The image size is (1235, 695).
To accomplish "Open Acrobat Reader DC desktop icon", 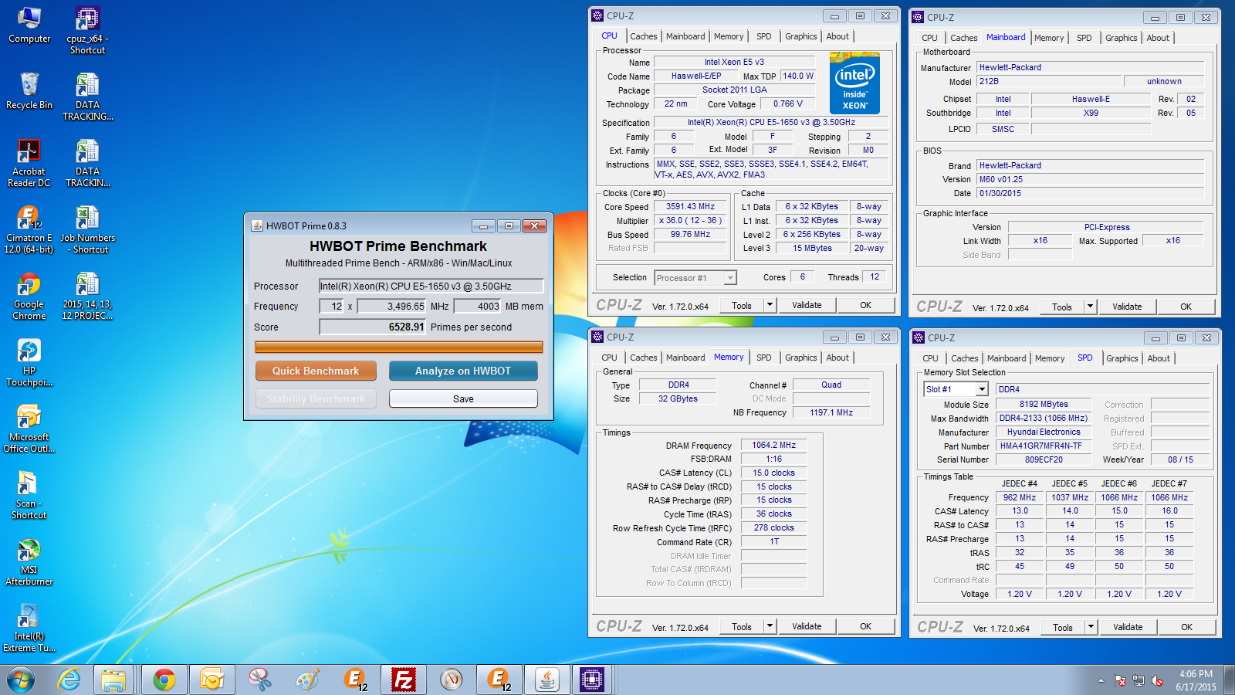I will pyautogui.click(x=29, y=163).
